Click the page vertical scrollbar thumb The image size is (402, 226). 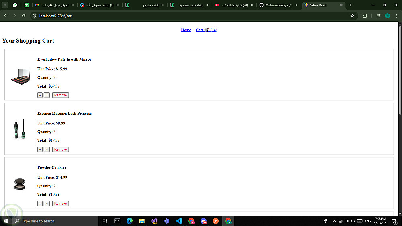point(400,70)
